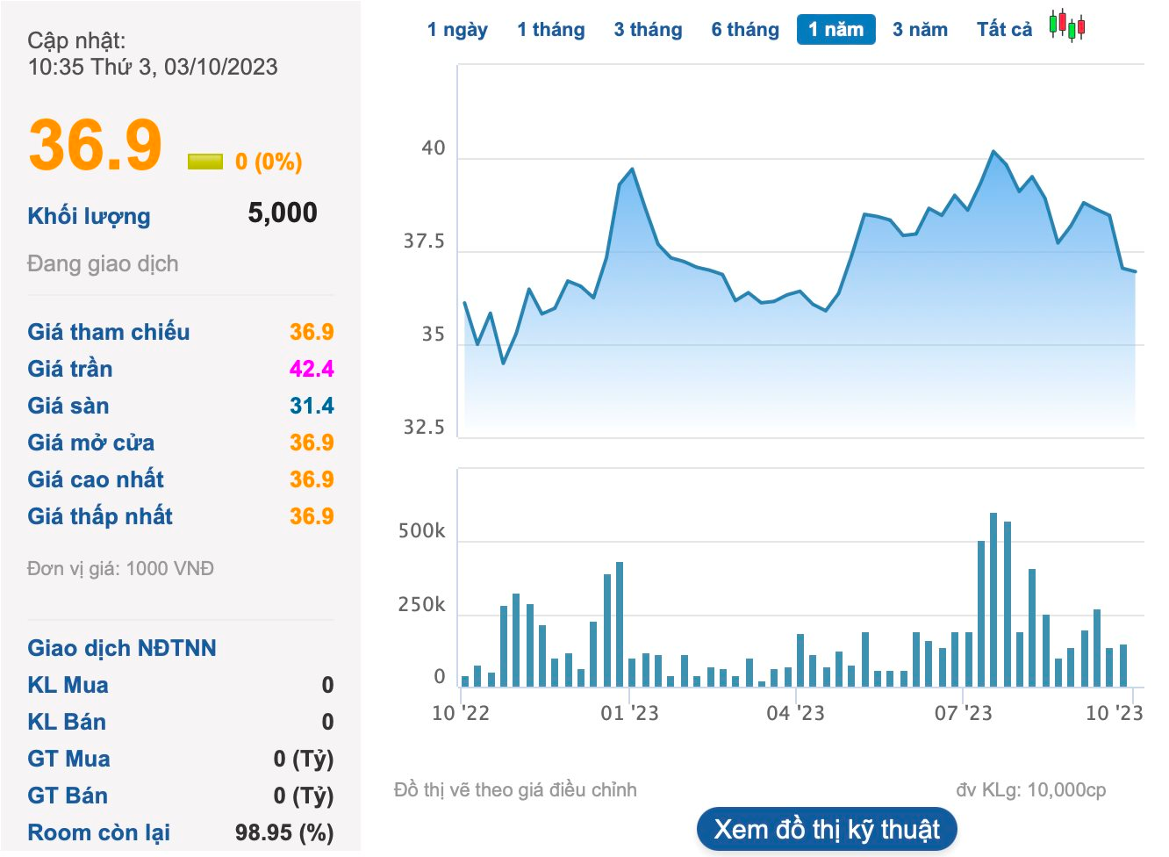Screen dimensions: 1169x857
Task: Click the large 36.9 current price
Action: [x=95, y=145]
